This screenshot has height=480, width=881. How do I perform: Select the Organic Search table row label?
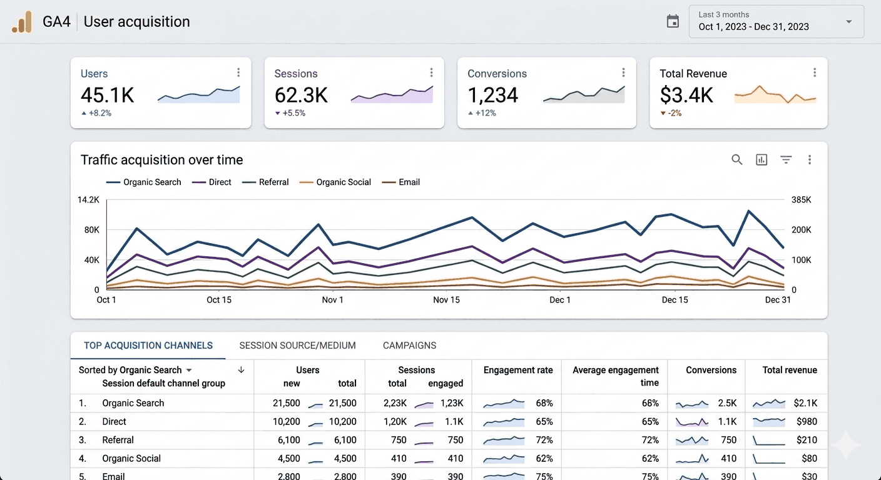click(133, 403)
